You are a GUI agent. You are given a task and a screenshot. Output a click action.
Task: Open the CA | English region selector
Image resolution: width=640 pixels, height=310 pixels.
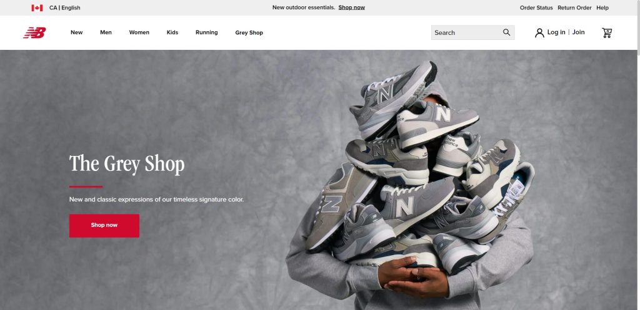click(x=65, y=7)
